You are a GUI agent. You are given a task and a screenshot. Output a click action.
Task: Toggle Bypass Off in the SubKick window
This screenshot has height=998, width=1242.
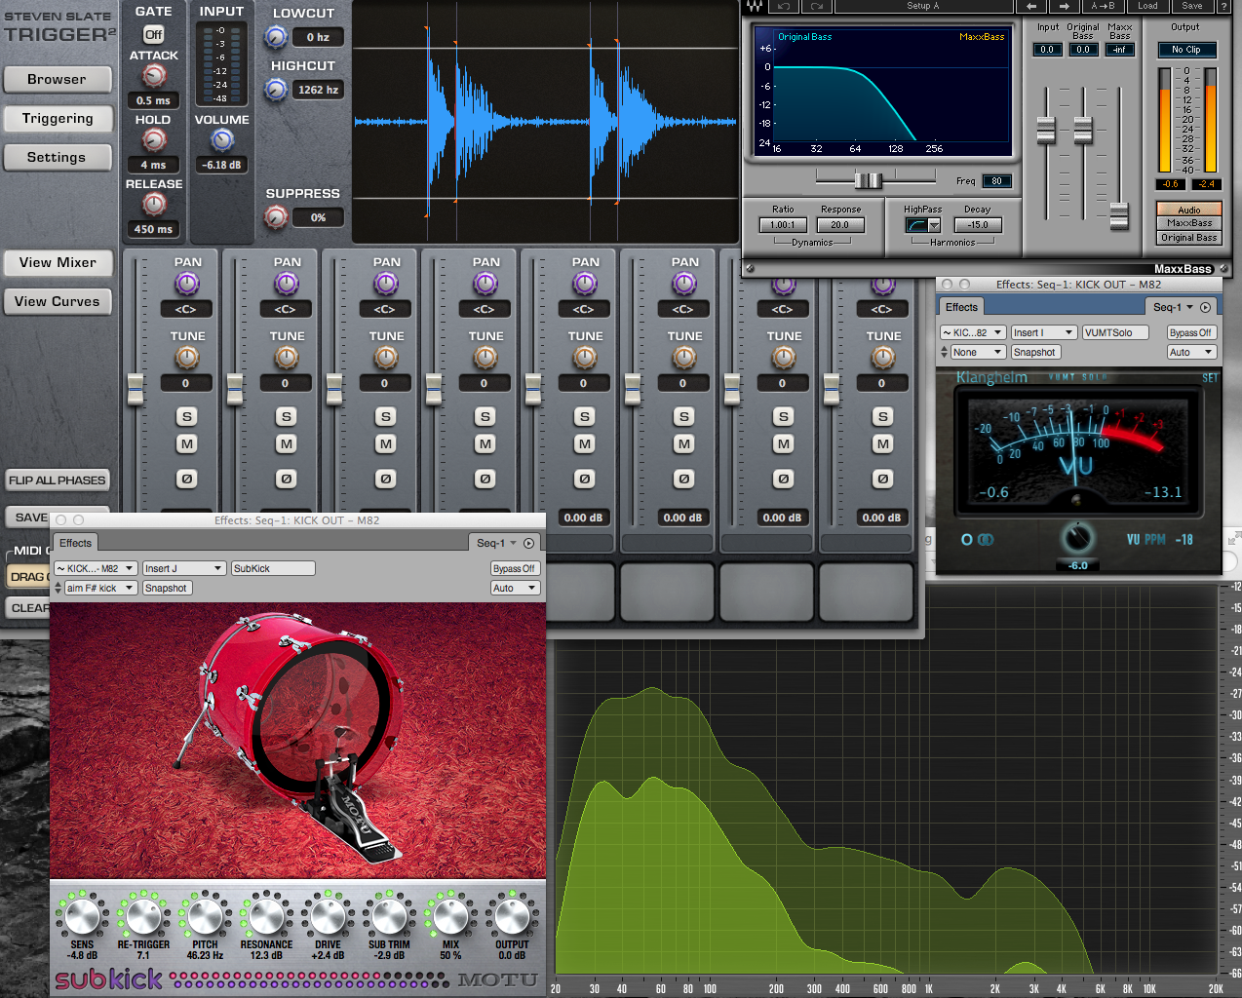(x=513, y=568)
